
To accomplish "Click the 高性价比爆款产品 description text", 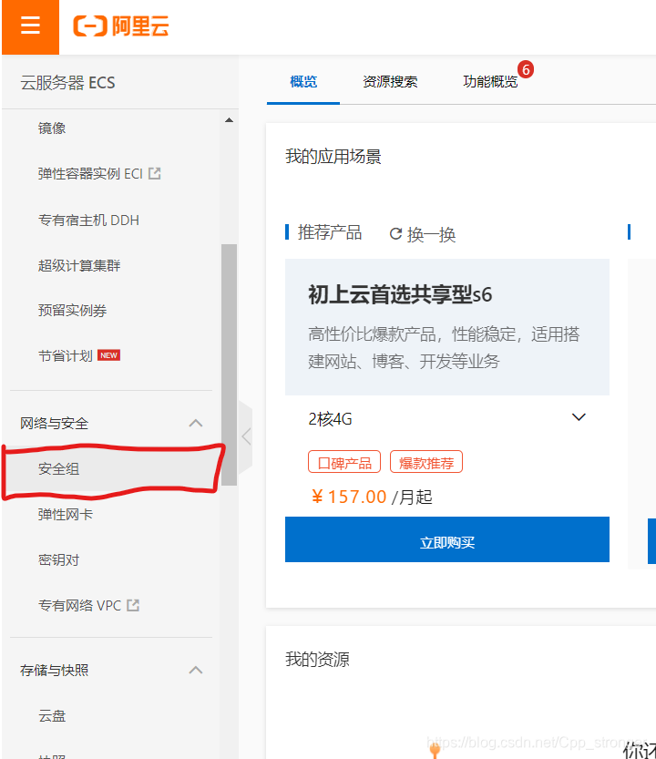I will (444, 347).
